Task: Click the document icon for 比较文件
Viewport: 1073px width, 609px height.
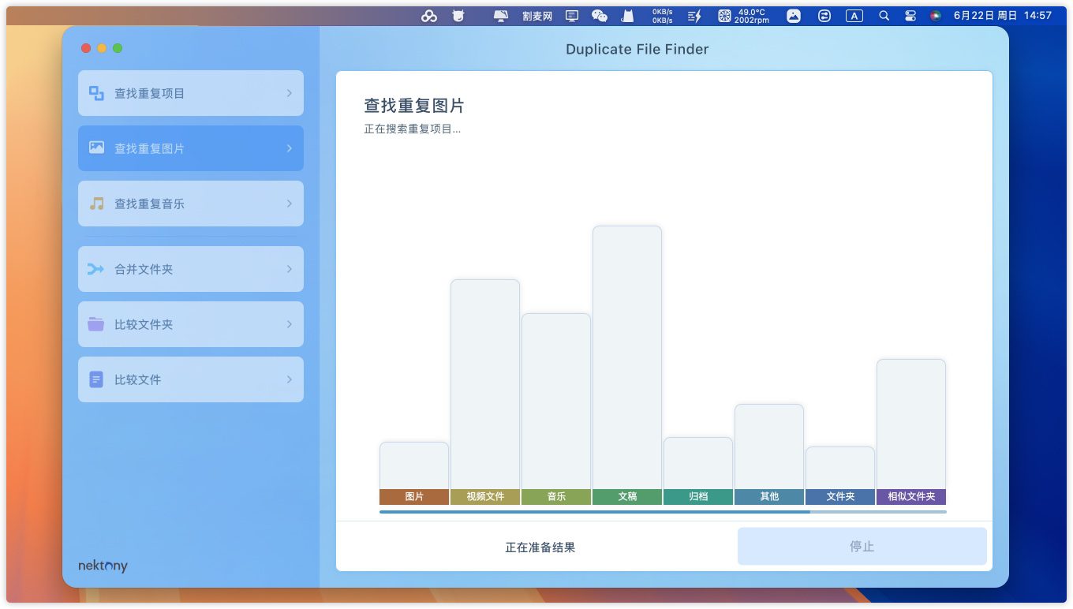Action: click(96, 379)
